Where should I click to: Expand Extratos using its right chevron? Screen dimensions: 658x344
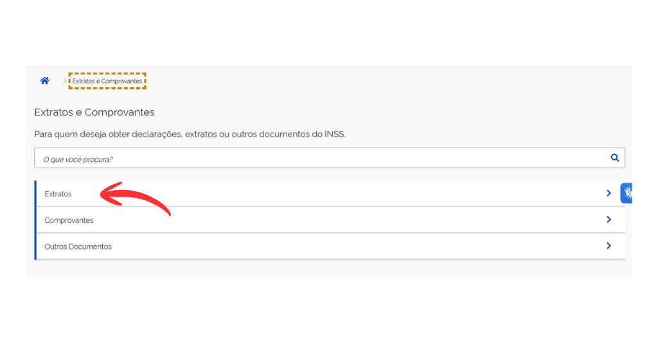(x=609, y=193)
